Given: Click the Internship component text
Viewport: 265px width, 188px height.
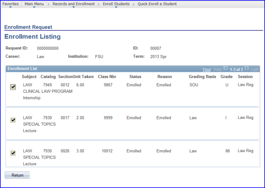Looking at the screenshot, I should [x=32, y=98].
